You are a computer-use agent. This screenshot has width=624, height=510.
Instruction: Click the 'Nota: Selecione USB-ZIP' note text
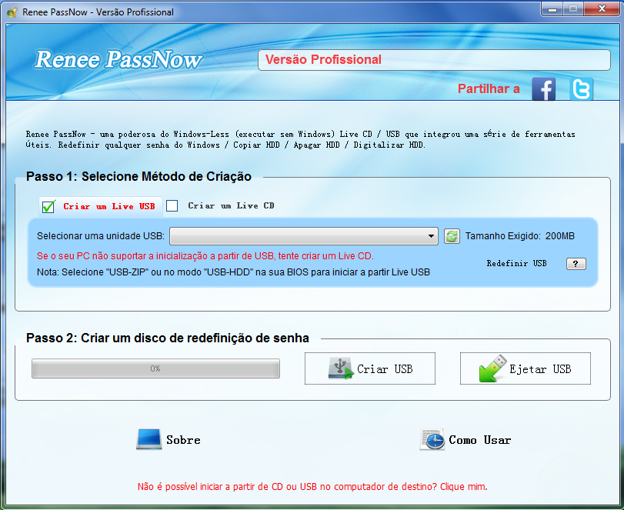(233, 272)
